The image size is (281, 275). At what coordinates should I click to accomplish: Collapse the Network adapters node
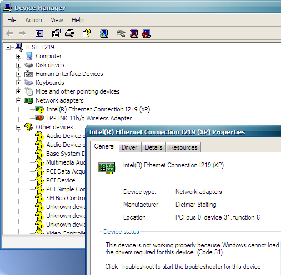click(x=18, y=100)
